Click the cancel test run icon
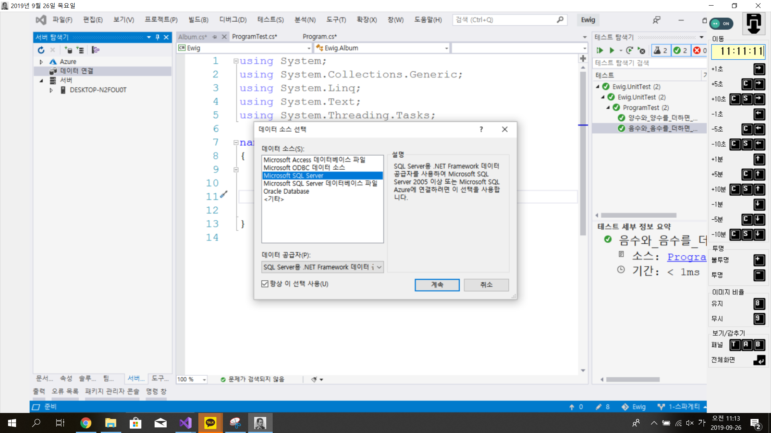 click(x=642, y=51)
